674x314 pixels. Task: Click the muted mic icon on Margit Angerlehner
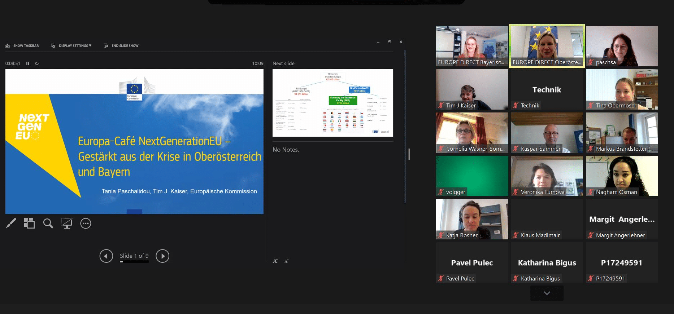591,235
